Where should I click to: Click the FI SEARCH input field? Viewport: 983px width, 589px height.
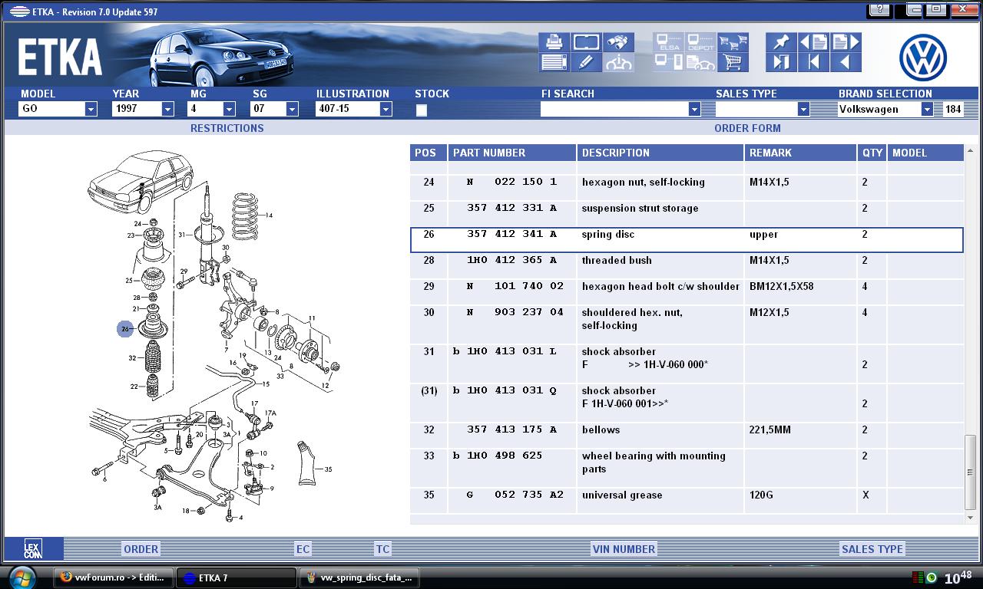click(x=614, y=109)
